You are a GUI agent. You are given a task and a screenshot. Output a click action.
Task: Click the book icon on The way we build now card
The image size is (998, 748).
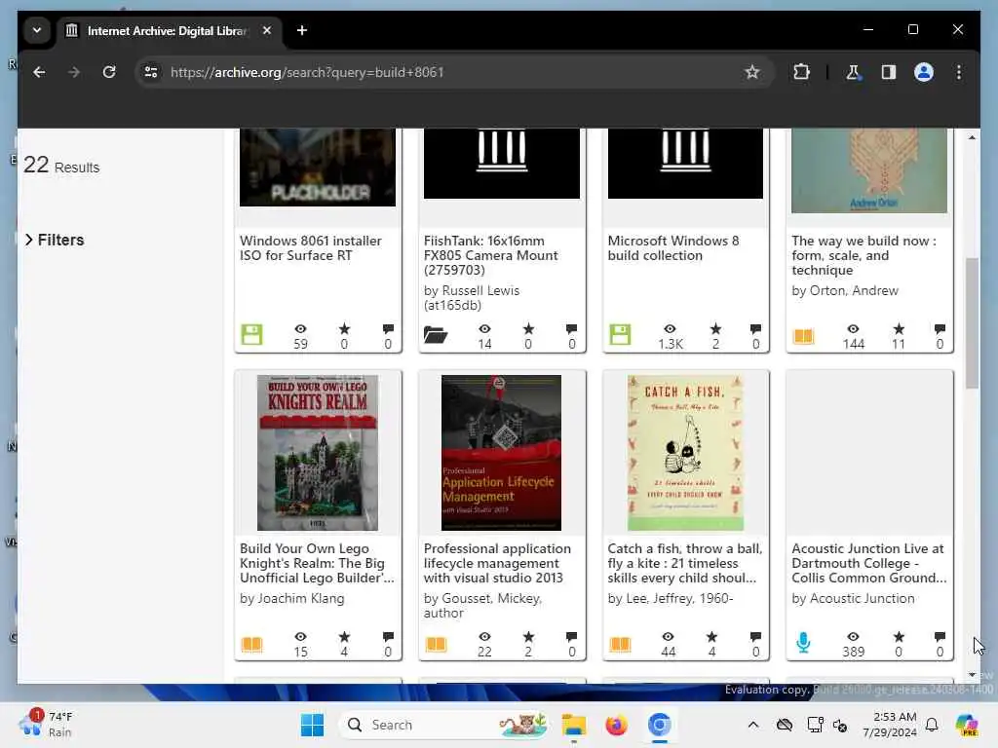803,336
